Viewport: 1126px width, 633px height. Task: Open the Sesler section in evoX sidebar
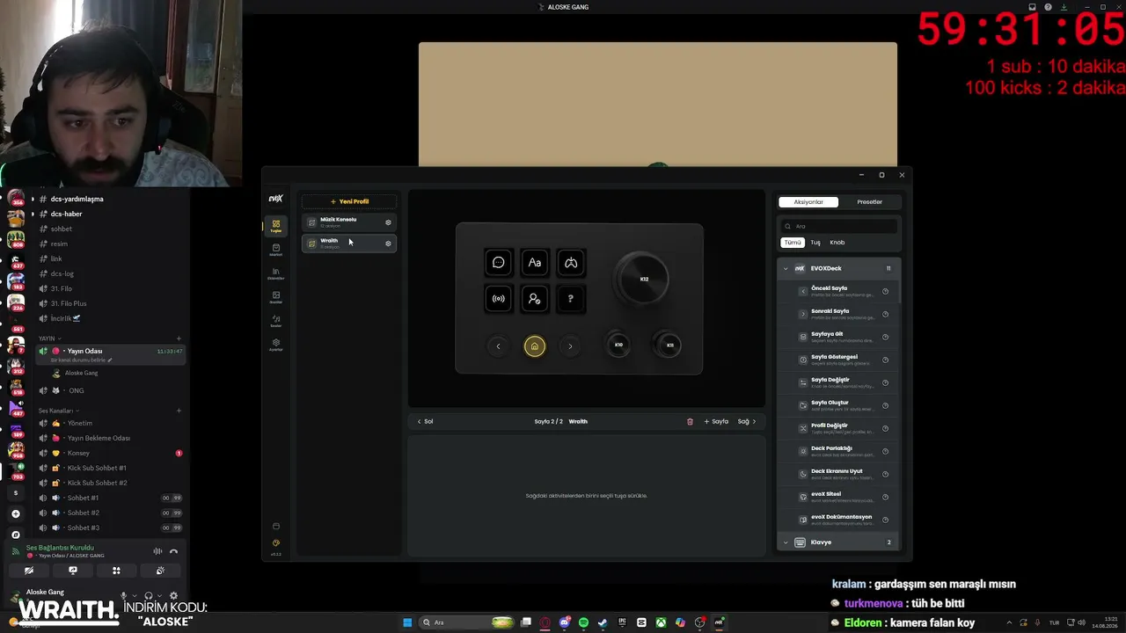tap(276, 321)
